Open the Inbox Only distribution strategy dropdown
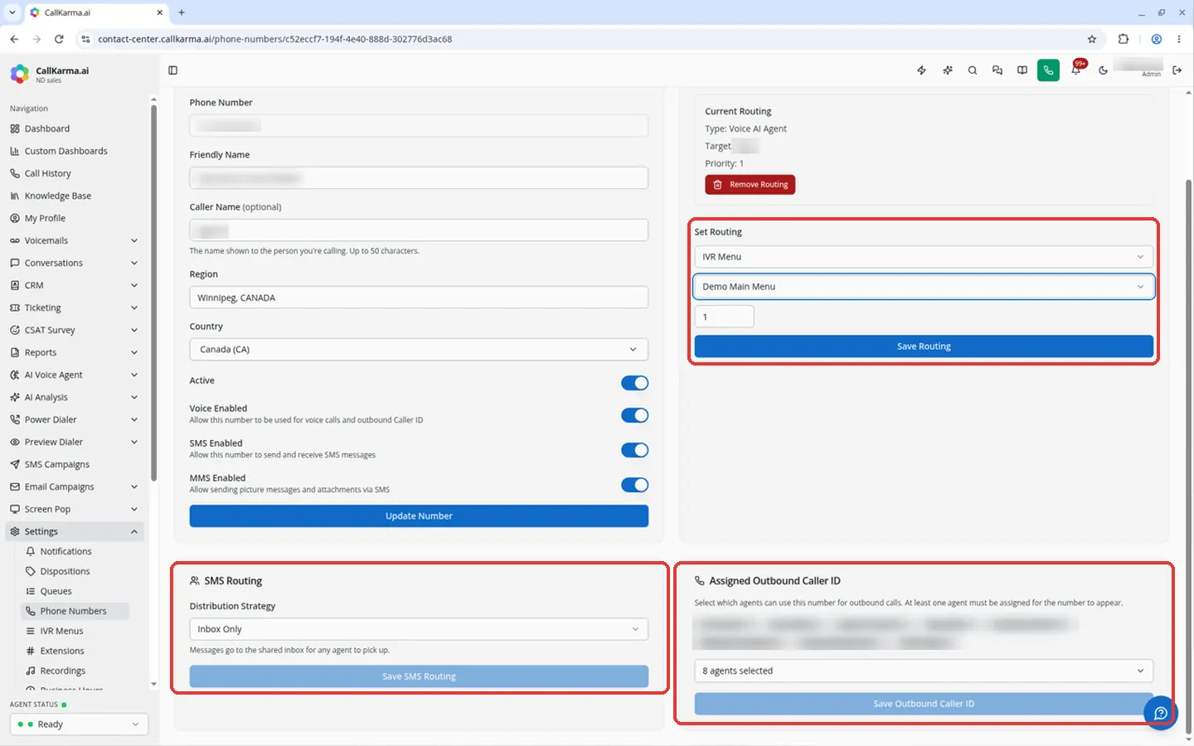This screenshot has width=1194, height=746. pos(419,629)
